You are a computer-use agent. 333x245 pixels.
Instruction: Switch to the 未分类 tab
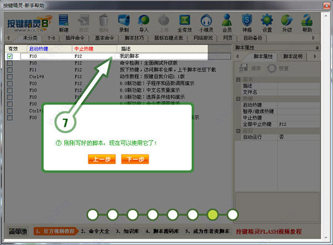click(30, 38)
